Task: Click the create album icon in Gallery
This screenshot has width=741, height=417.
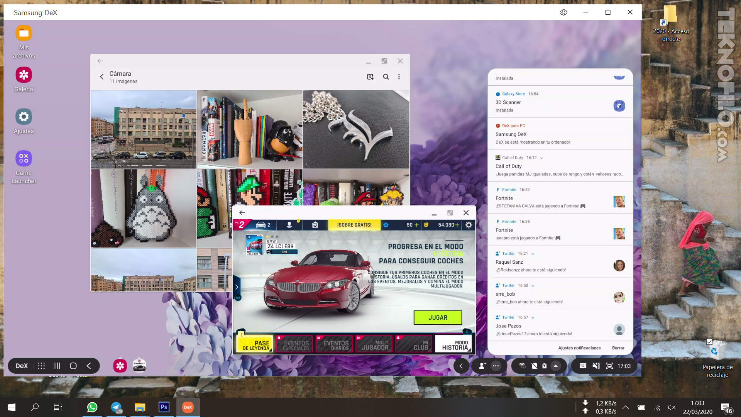Action: tap(370, 77)
